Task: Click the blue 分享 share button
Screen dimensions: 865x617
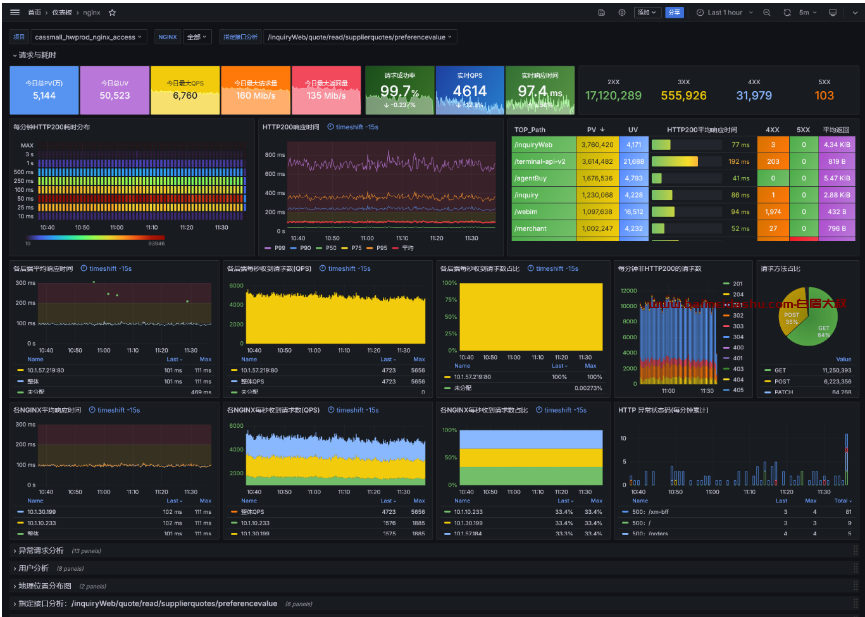Action: click(675, 13)
